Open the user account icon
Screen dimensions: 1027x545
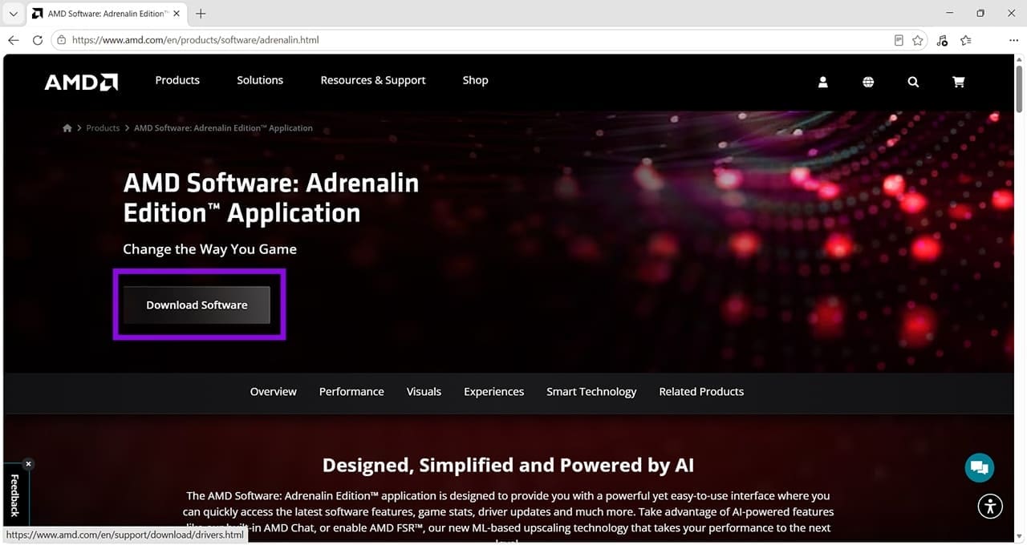822,82
